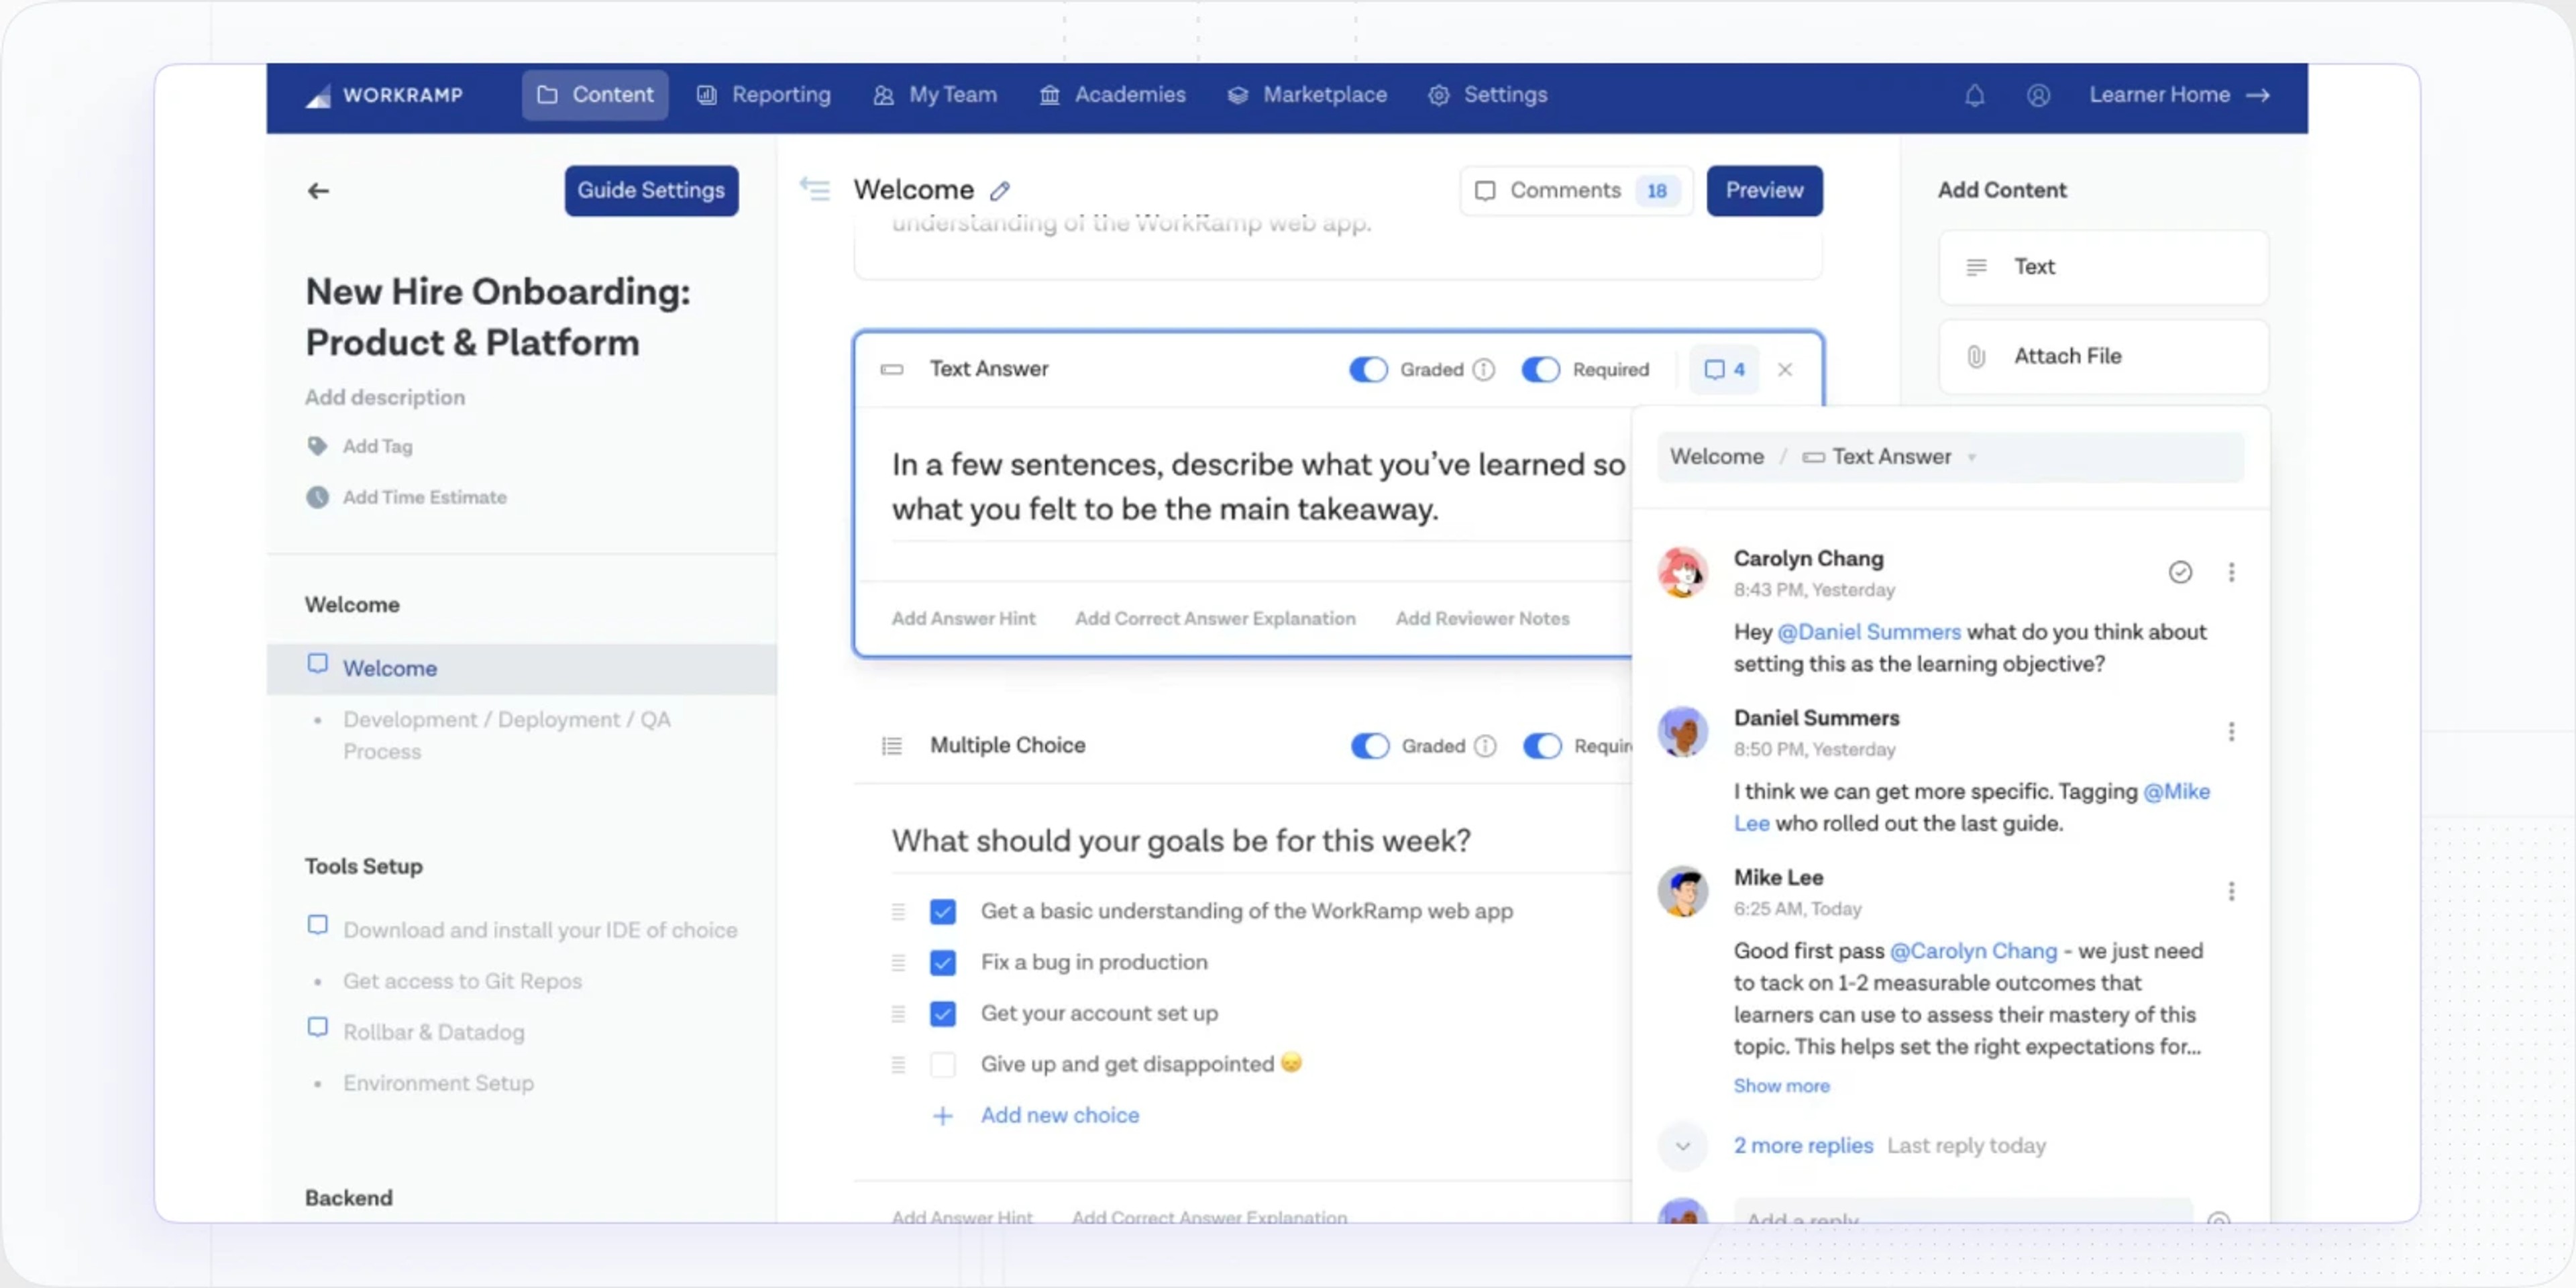Expand the 2 more replies chevron

1683,1146
